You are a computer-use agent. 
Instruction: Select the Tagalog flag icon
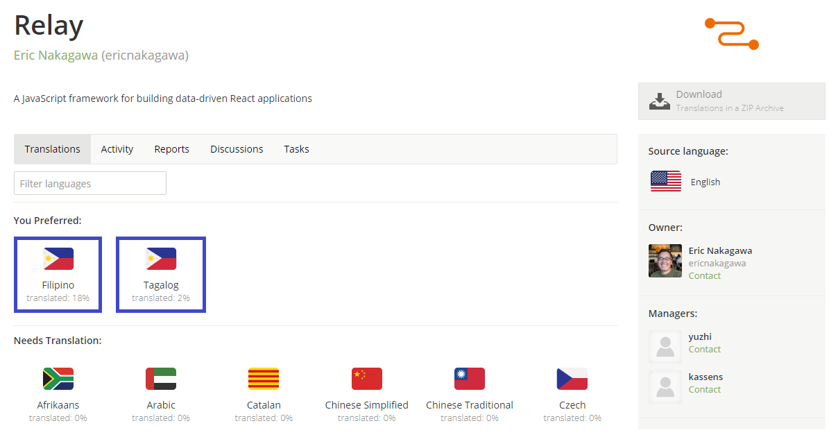click(x=161, y=259)
